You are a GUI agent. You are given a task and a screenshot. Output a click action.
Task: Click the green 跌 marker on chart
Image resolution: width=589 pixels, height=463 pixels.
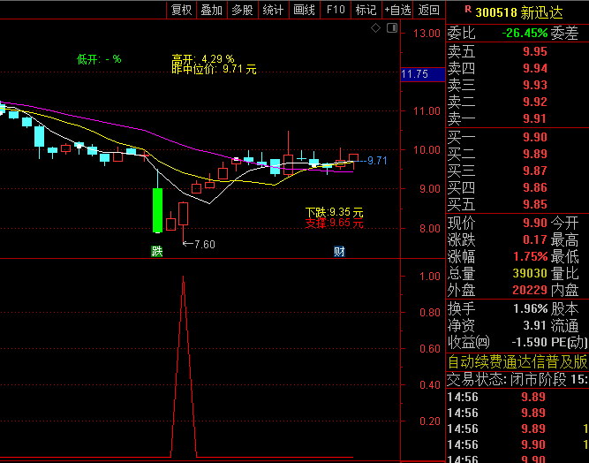coord(156,251)
